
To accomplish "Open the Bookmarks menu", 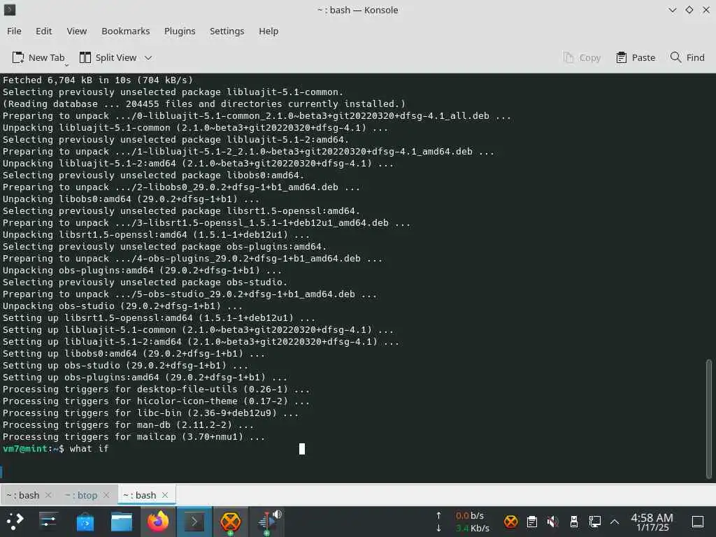I will tap(126, 31).
